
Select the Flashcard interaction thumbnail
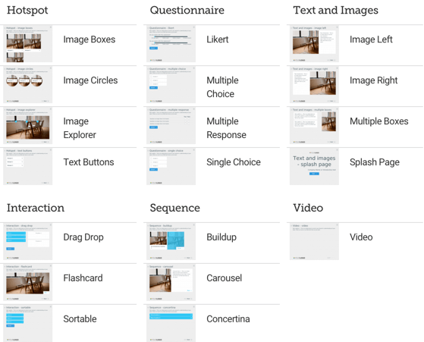click(28, 283)
